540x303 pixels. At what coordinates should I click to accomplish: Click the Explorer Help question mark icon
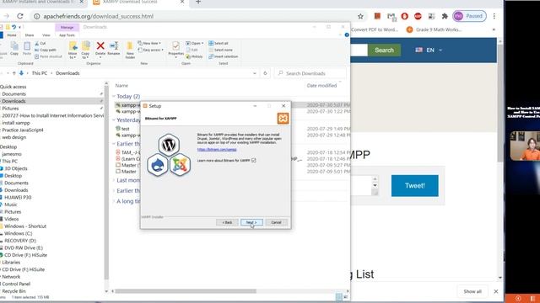pos(347,35)
